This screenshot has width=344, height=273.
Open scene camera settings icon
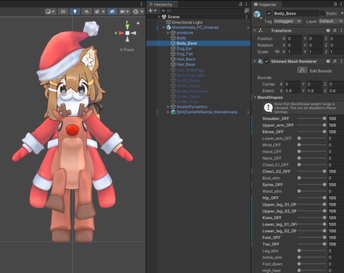click(122, 11)
